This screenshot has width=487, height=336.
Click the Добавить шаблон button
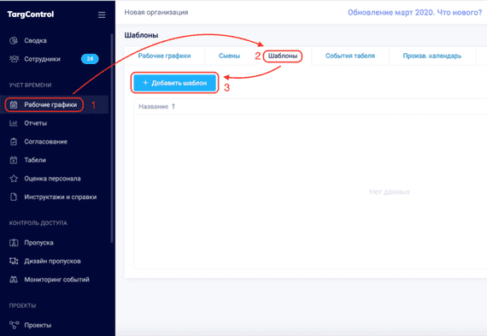coord(175,83)
